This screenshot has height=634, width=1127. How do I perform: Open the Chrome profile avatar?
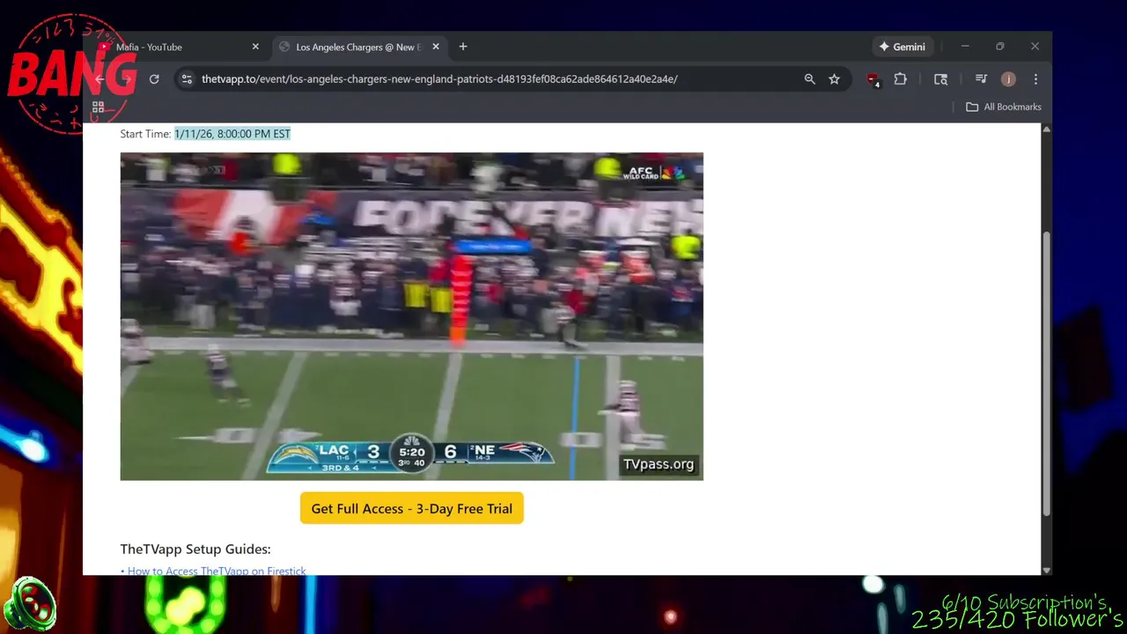(1008, 79)
